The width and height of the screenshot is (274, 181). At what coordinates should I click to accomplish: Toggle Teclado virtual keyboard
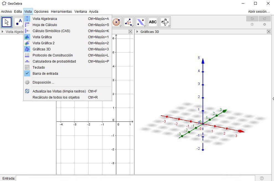(x=68, y=68)
